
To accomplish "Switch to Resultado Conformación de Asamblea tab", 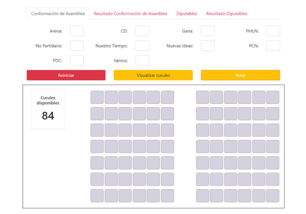I will coord(130,14).
